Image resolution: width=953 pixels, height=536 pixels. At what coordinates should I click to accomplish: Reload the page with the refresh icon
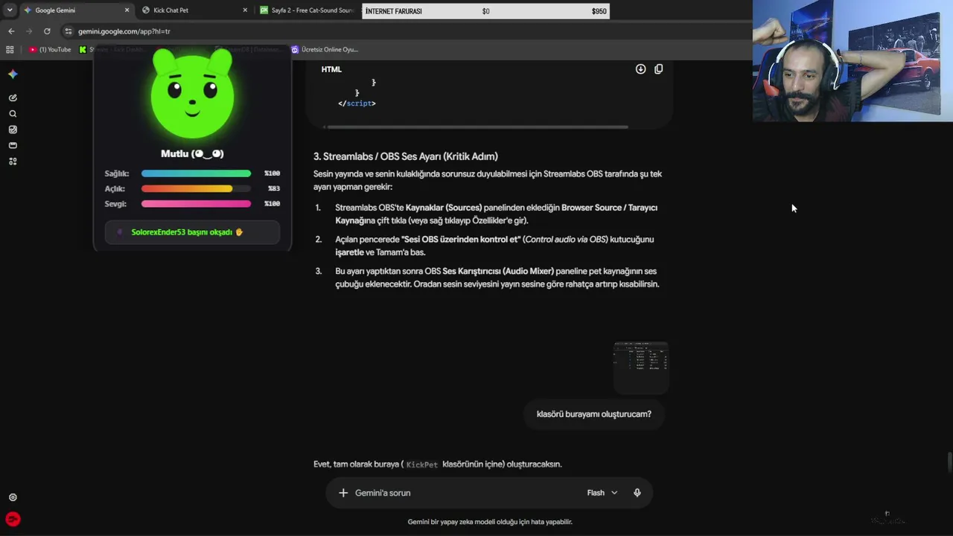[47, 31]
